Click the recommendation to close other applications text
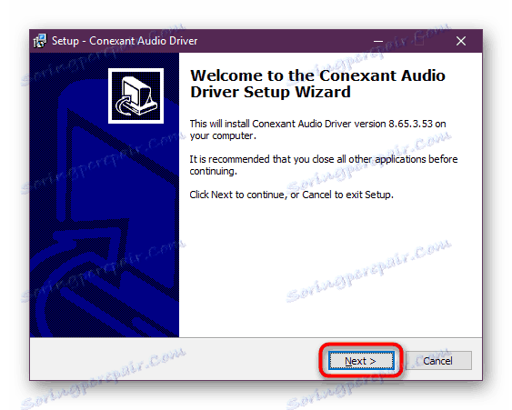Screen dimensions: 512x410 click(x=324, y=159)
